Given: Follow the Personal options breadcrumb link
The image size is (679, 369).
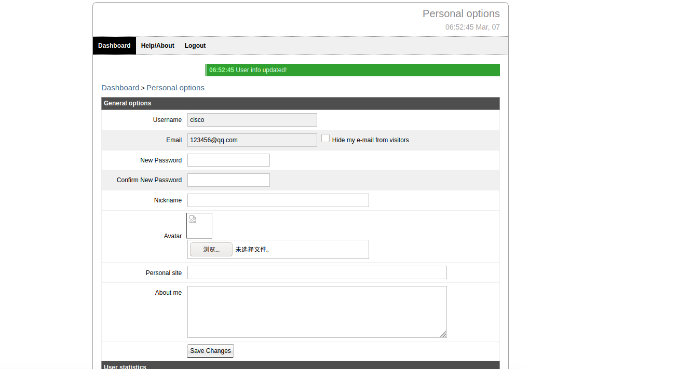Looking at the screenshot, I should point(175,88).
